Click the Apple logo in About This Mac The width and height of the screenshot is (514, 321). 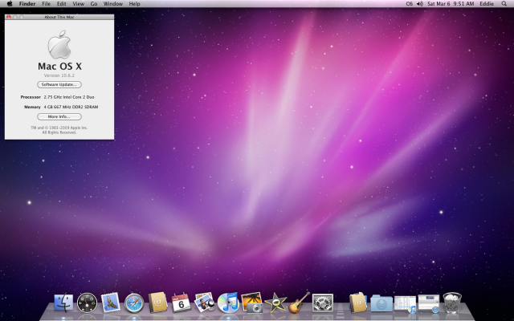pos(59,45)
